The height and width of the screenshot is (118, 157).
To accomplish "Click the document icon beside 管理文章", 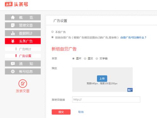I will pos(13,25).
